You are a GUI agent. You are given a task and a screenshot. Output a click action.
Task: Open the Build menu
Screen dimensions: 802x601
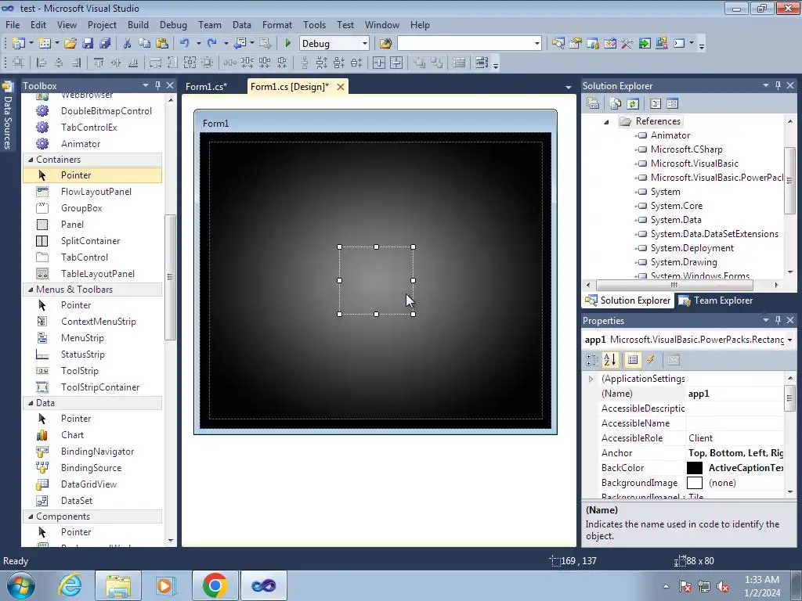[x=138, y=24]
